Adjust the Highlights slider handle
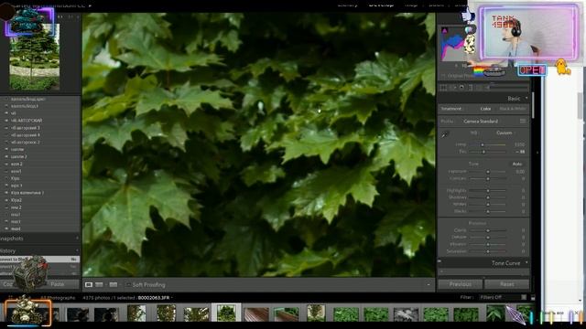The width and height of the screenshot is (586, 329). point(488,191)
